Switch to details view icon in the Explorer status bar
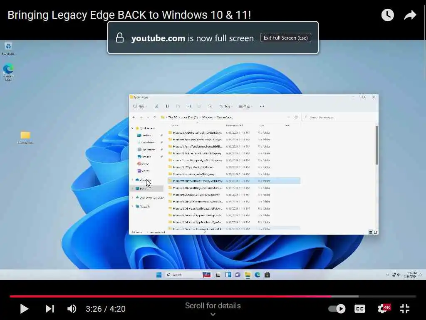Image resolution: width=426 pixels, height=320 pixels. point(371,232)
